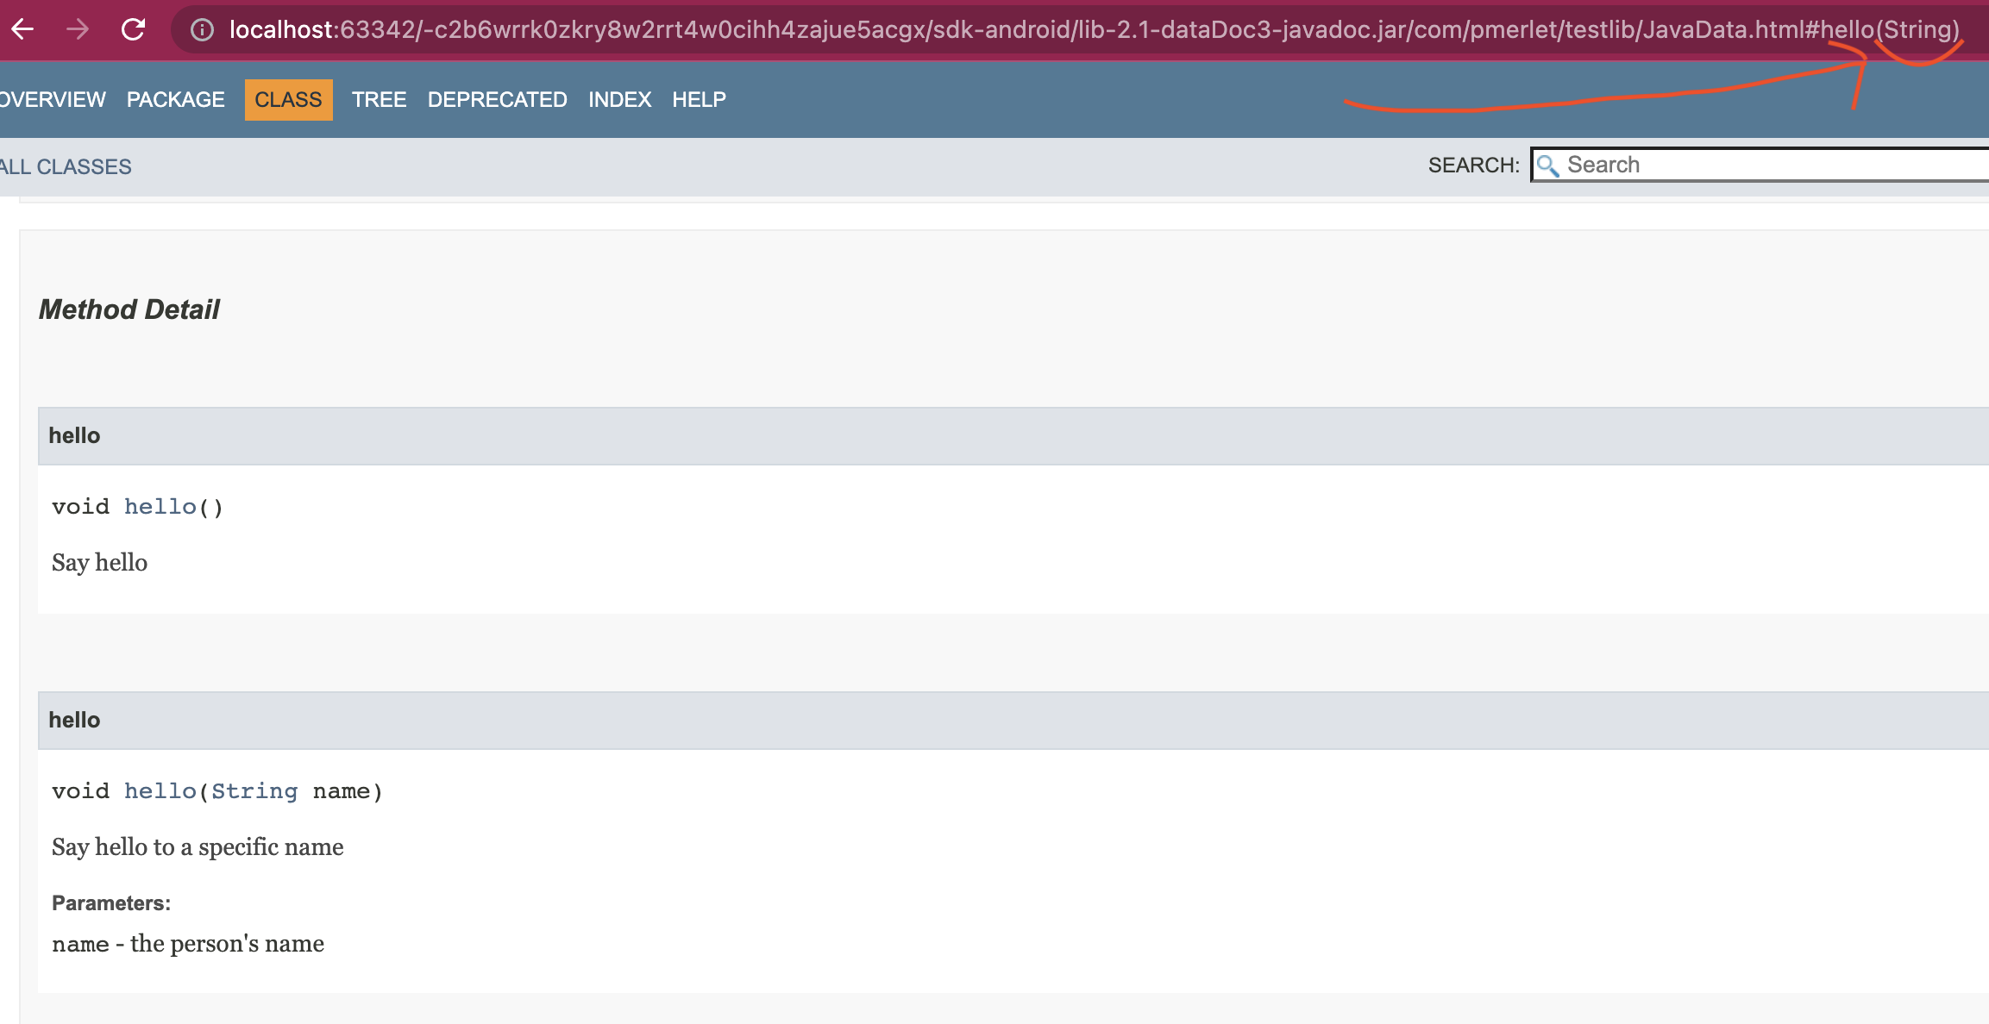Reload the current Javadoc page
The image size is (1989, 1024).
(x=134, y=28)
